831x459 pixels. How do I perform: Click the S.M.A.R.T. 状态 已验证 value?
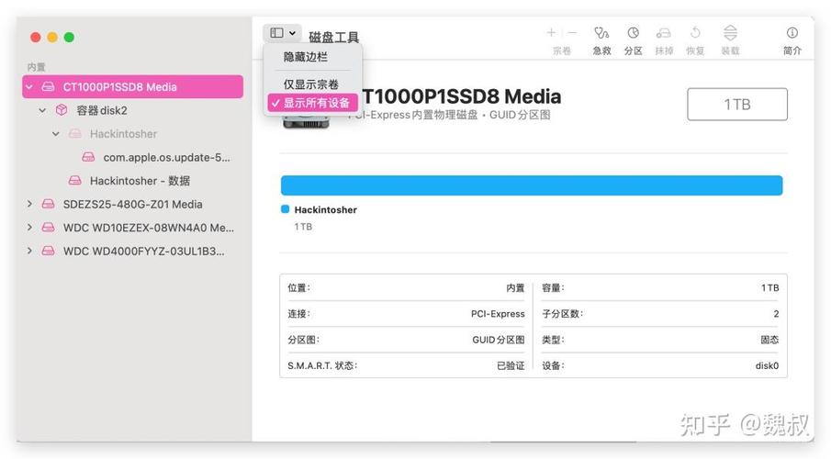(511, 365)
